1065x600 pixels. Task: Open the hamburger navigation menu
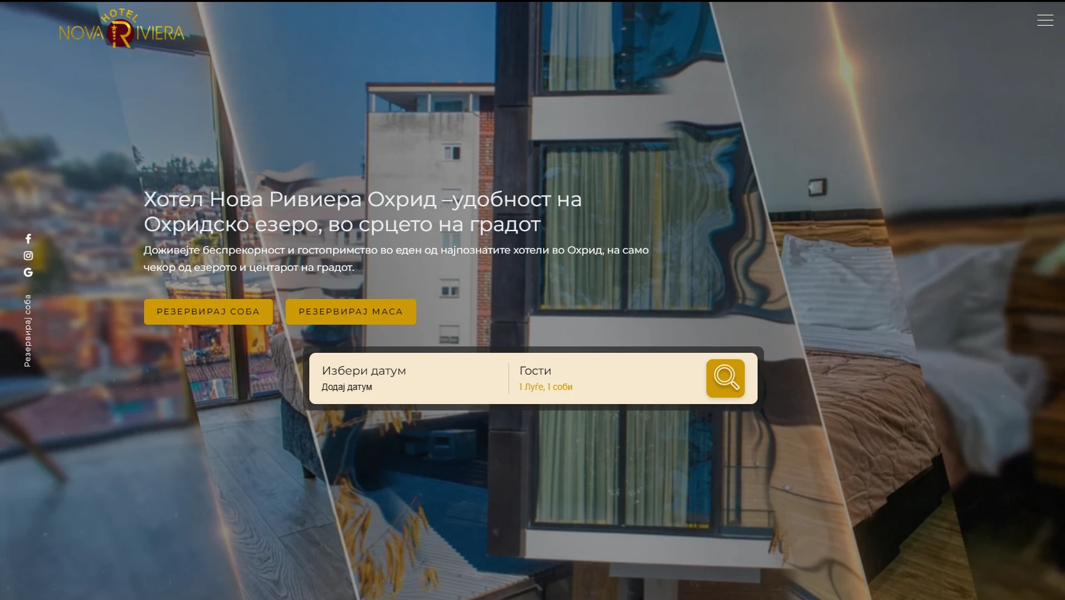(x=1045, y=20)
